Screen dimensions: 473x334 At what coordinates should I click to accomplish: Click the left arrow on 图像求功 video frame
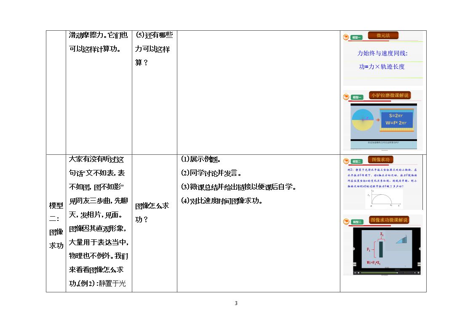[354, 249]
